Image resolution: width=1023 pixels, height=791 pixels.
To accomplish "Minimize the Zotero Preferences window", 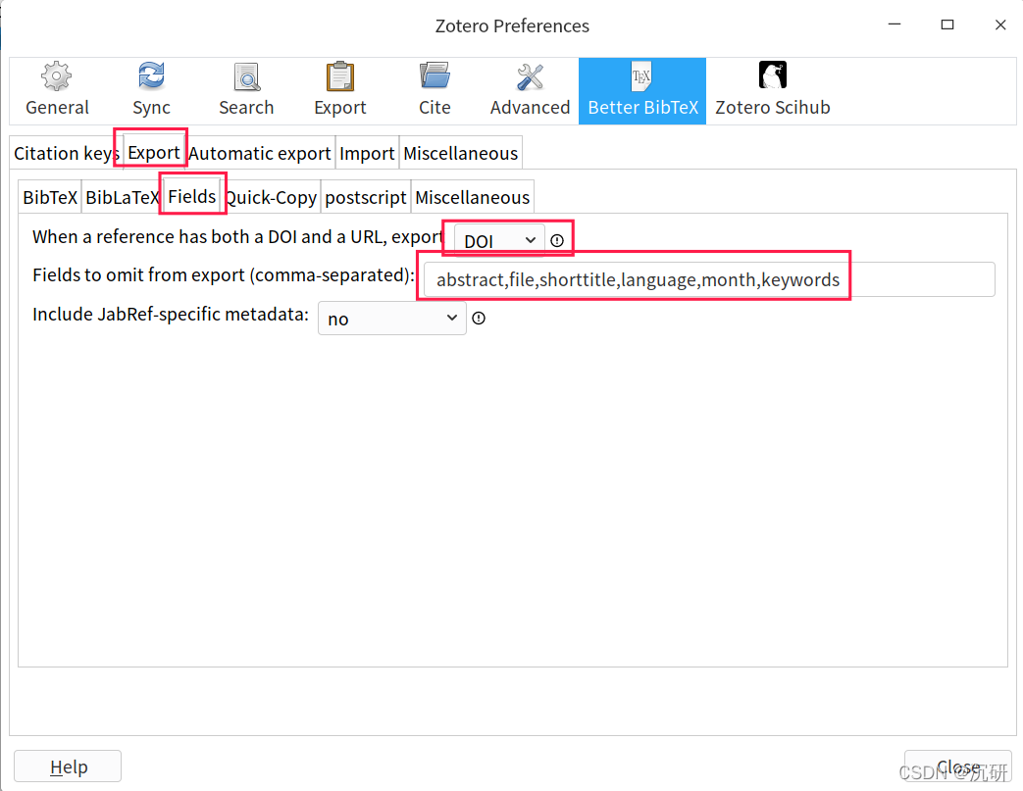I will tap(895, 25).
